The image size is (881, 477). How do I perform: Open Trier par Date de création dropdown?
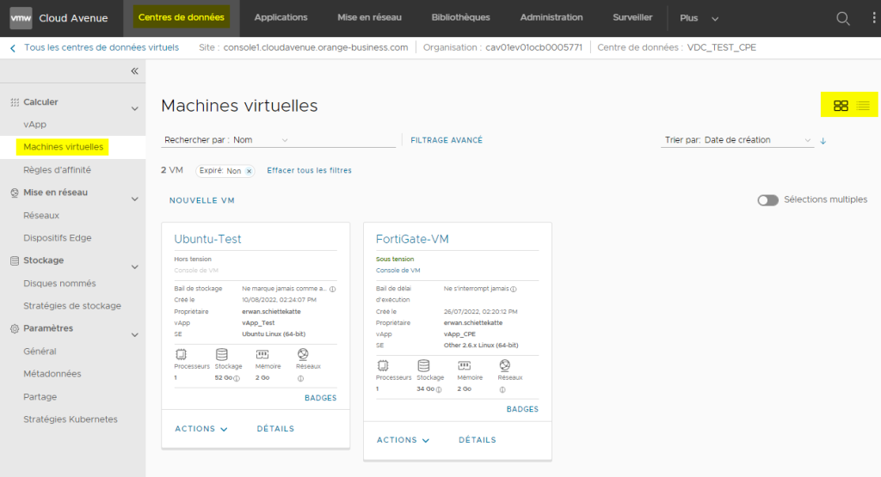tap(737, 140)
